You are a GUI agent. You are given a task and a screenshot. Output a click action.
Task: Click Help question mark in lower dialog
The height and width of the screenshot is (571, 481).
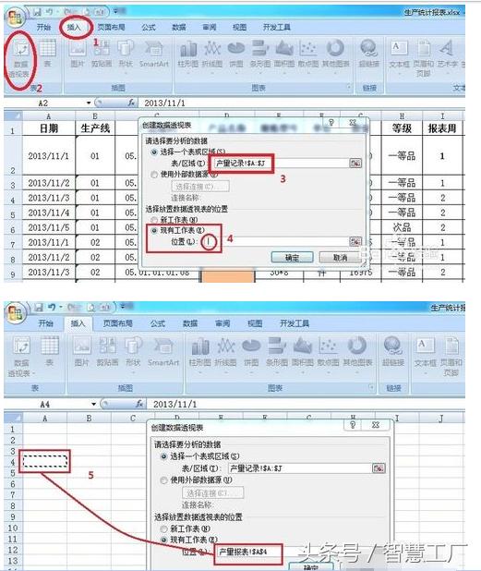click(353, 425)
